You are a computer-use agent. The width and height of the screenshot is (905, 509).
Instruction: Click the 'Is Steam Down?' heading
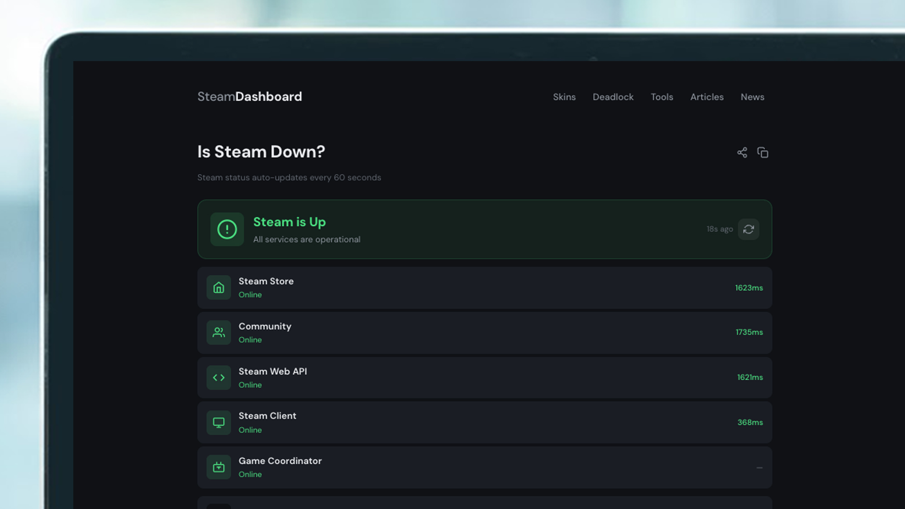[261, 152]
